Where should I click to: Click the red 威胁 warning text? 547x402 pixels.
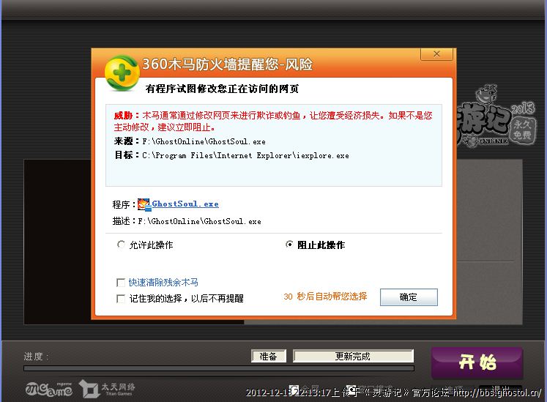tap(122, 116)
